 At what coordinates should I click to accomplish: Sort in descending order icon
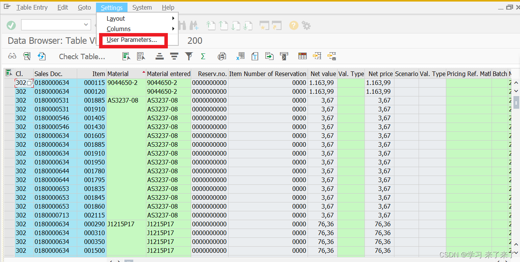174,56
